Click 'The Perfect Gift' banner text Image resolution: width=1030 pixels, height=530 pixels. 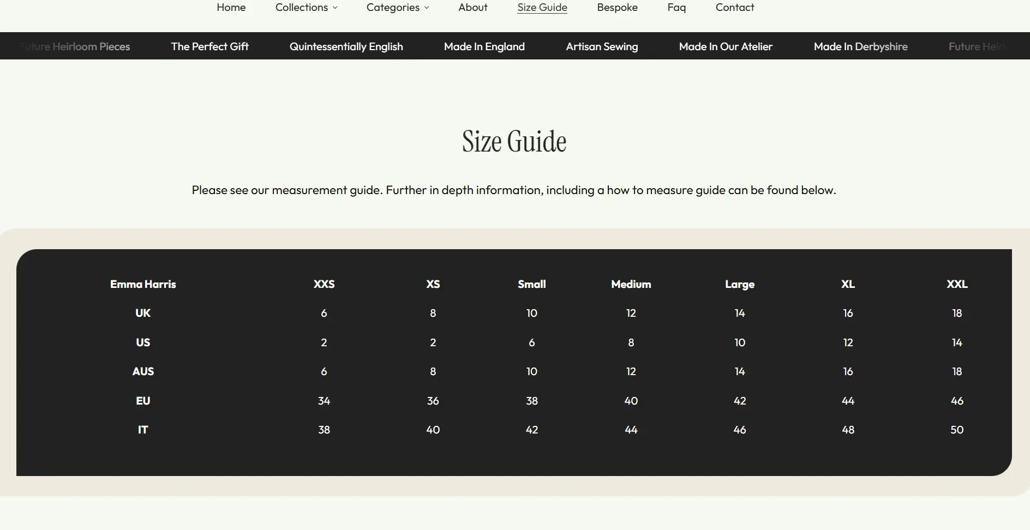coord(209,46)
